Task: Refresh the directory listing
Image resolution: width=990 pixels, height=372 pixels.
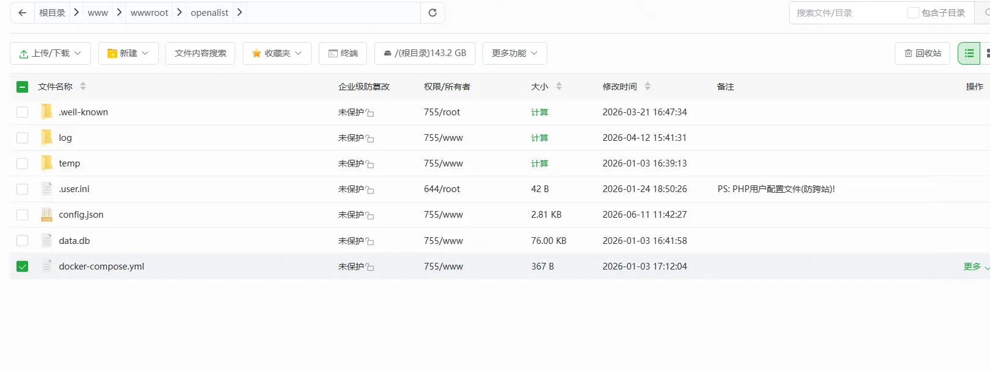Action: pyautogui.click(x=432, y=13)
